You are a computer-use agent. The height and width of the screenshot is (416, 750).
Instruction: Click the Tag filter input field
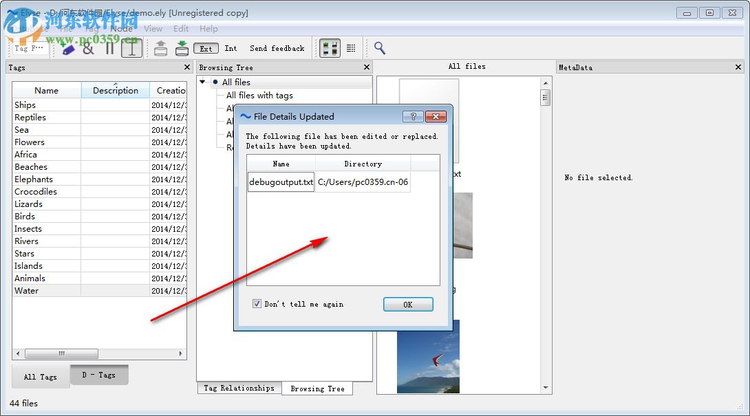pyautogui.click(x=29, y=48)
